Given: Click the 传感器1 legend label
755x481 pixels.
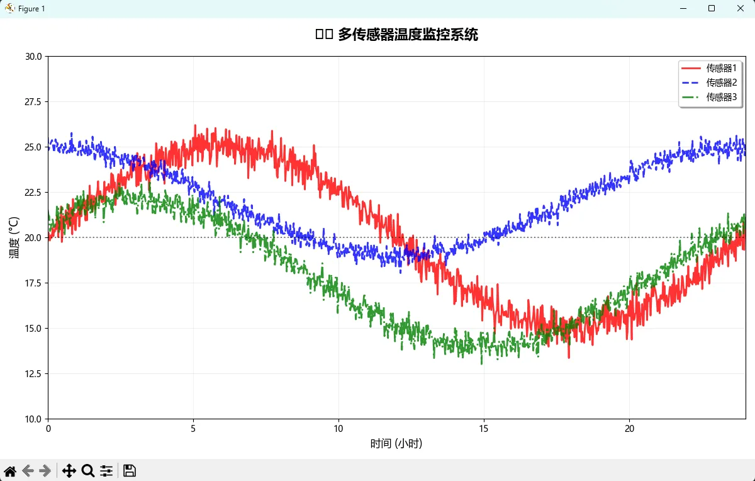Looking at the screenshot, I should coord(721,68).
